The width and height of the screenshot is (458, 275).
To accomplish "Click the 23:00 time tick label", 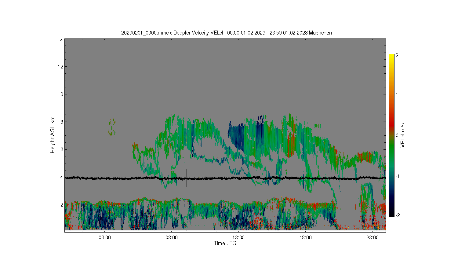I will (372, 238).
